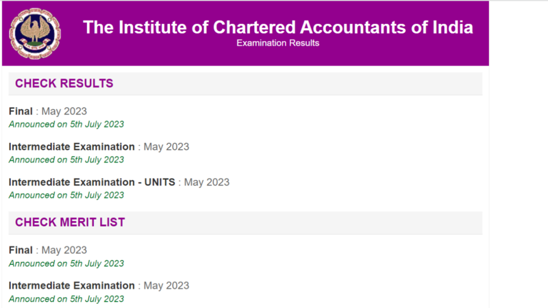The height and width of the screenshot is (308, 548).
Task: Click the ICAI emblem logo
Action: 34,33
